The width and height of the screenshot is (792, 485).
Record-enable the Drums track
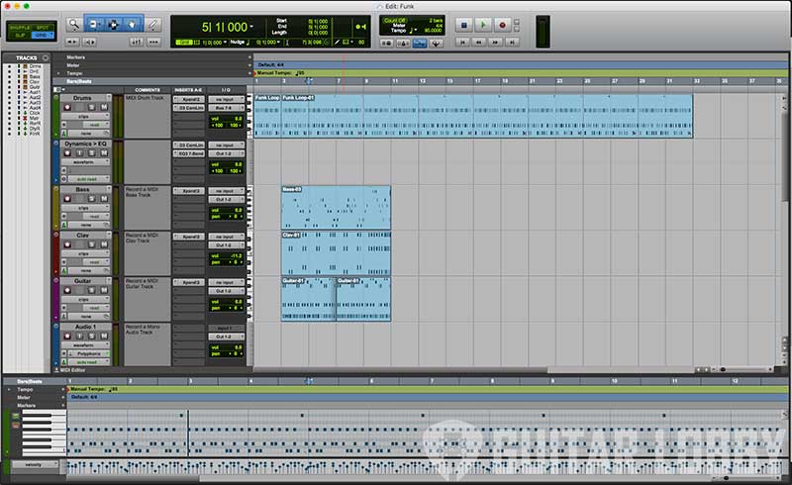click(67, 107)
